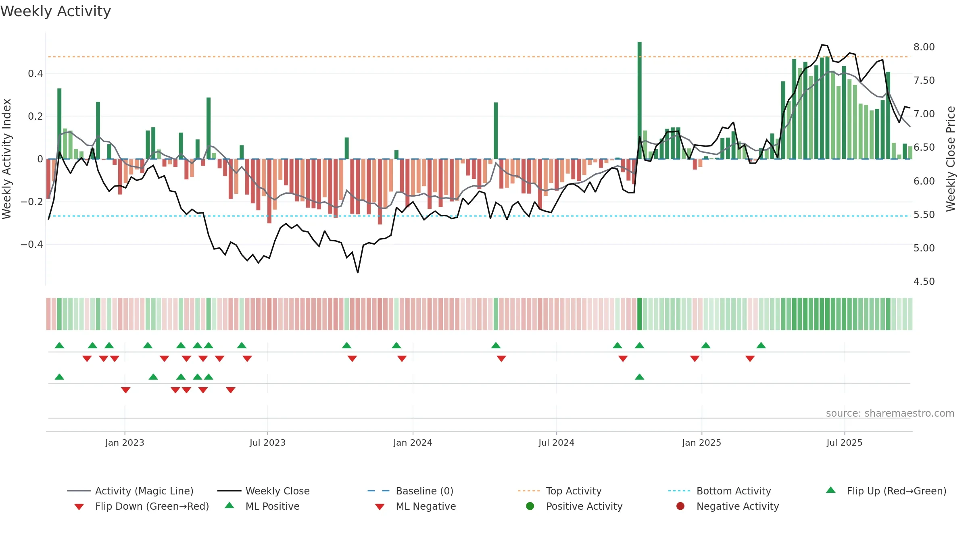Click the Jan 2024 axis label
Screen dimensions: 968x544
413,442
